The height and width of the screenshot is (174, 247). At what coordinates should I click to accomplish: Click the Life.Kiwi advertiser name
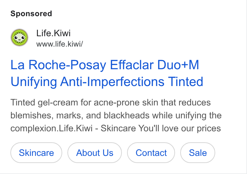pos(53,33)
